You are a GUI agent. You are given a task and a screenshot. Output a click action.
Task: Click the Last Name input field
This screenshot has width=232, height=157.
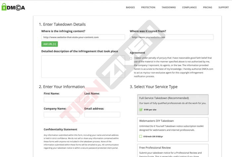(102, 99)
